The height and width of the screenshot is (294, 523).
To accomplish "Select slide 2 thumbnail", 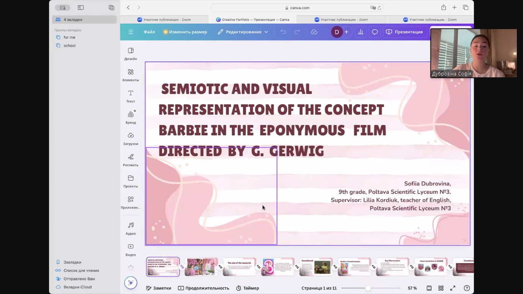I will 201,266.
